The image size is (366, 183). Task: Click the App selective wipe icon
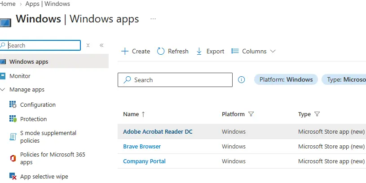coord(13,176)
